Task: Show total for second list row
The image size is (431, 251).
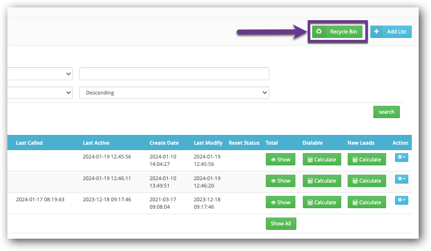Action: [x=280, y=181]
